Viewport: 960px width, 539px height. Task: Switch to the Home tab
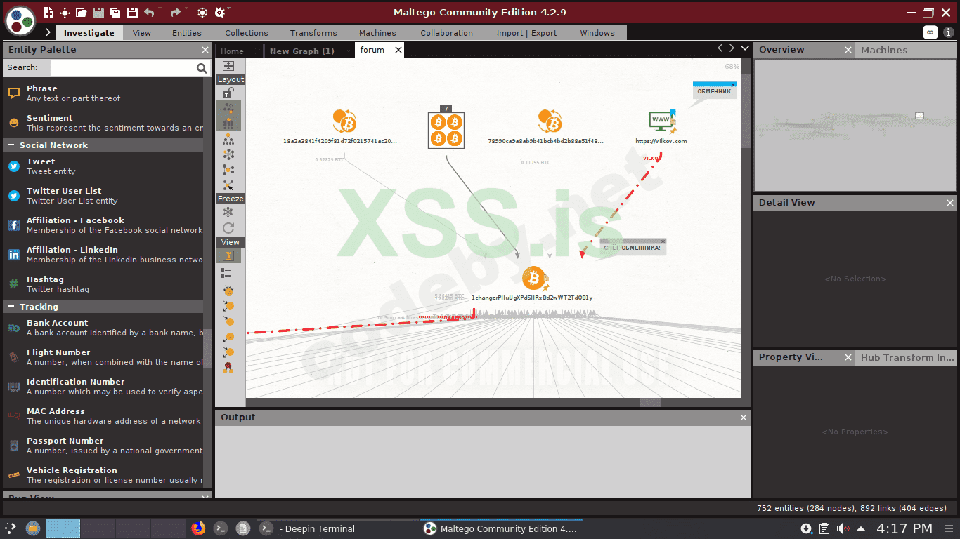(232, 51)
